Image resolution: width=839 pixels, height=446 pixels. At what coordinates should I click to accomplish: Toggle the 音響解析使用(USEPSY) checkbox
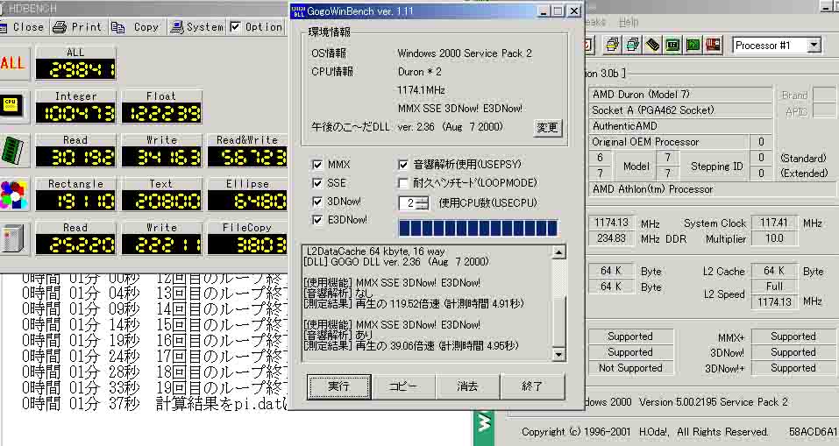tap(403, 165)
